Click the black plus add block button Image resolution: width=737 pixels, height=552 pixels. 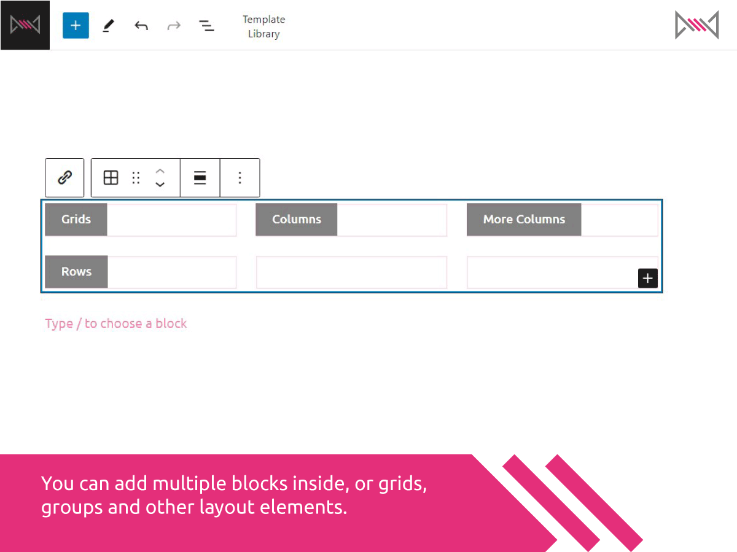pyautogui.click(x=648, y=278)
